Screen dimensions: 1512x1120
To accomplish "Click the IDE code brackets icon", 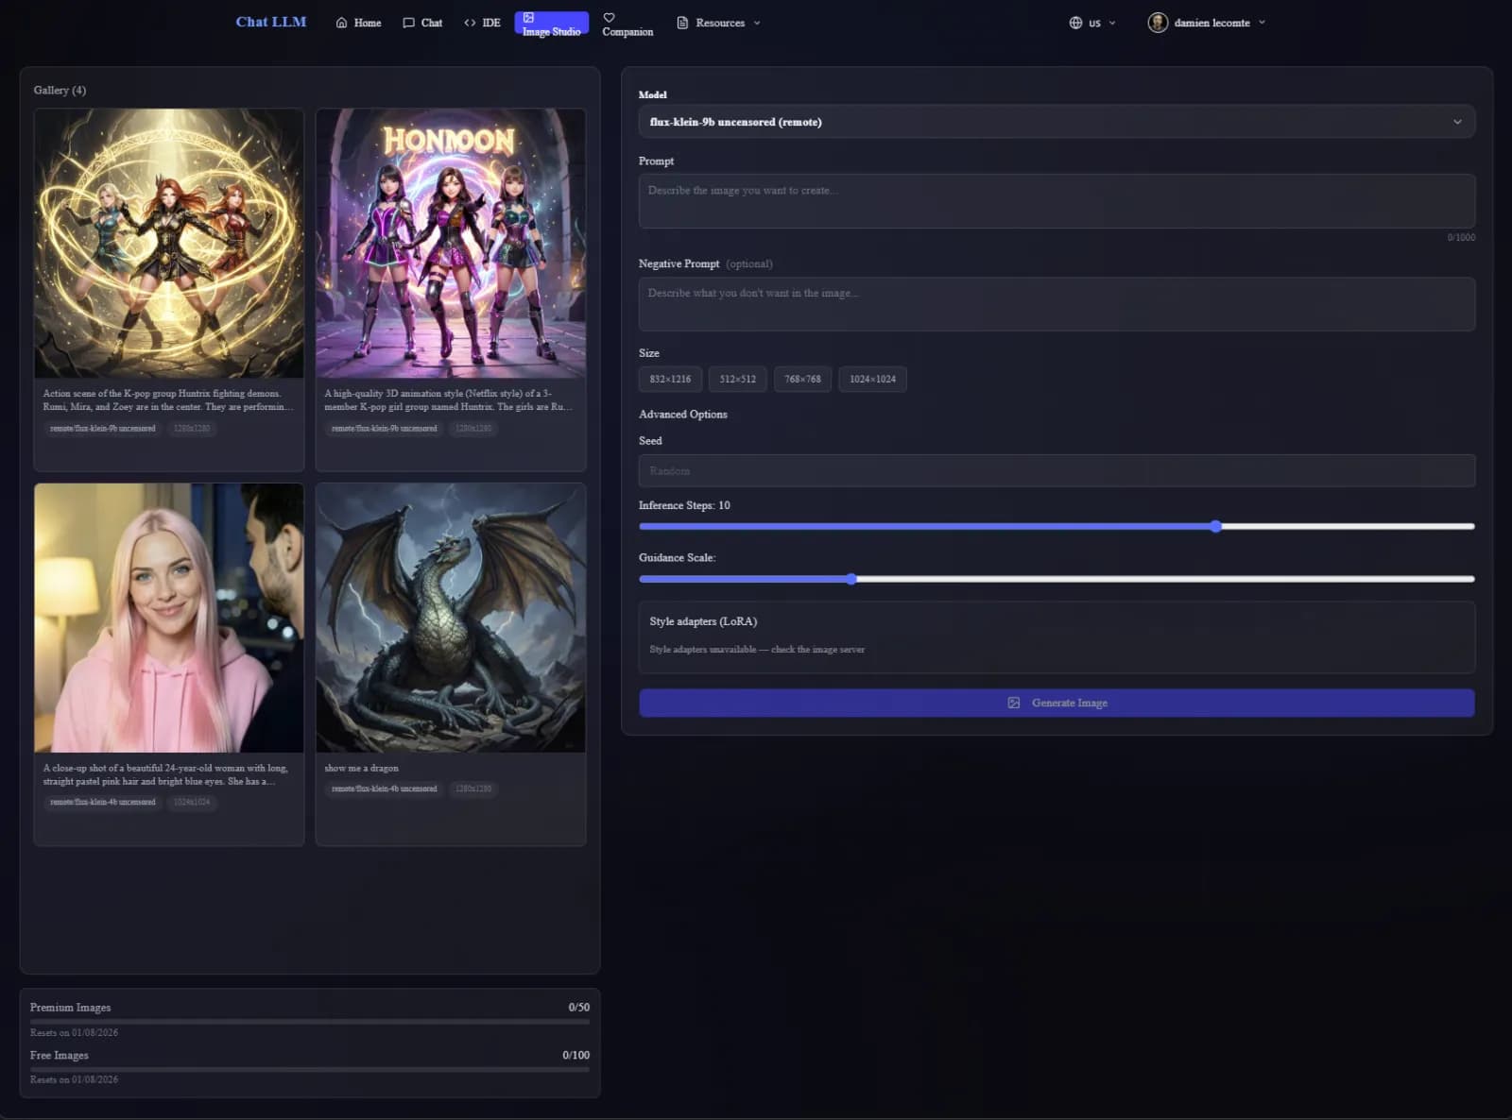I will pyautogui.click(x=470, y=23).
